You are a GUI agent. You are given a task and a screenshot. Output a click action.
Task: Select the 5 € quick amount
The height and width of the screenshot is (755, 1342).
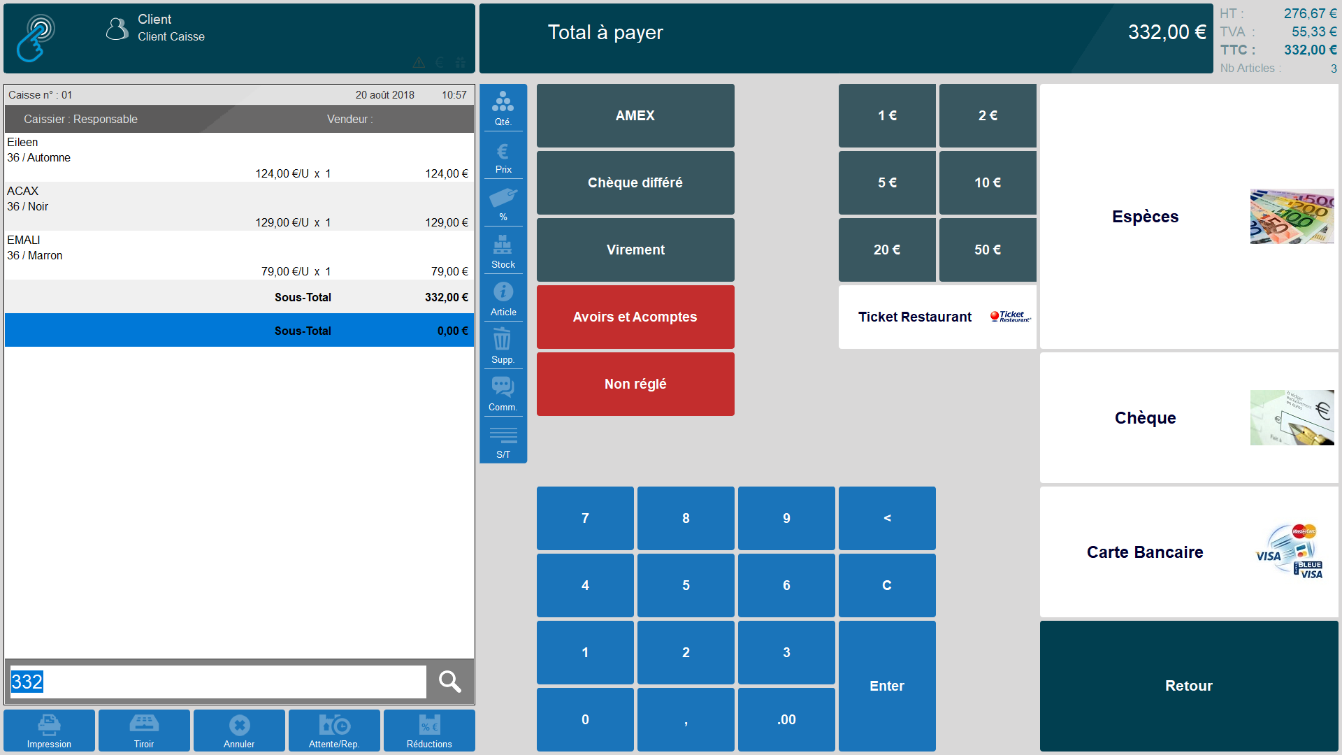(887, 182)
